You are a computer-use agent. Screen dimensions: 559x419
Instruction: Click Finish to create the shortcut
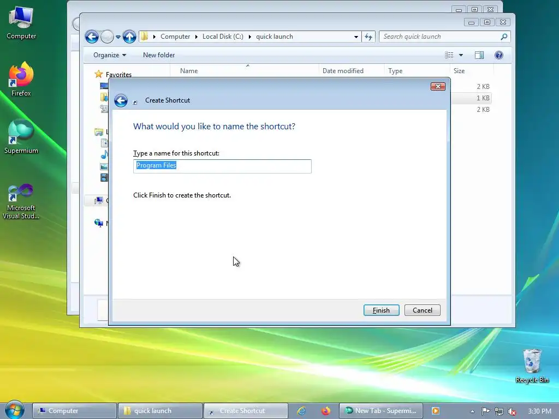[x=381, y=310]
